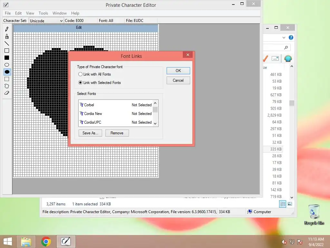330x248 pixels.
Task: Click Explorer file list scroll up arrow
Action: [x=292, y=67]
